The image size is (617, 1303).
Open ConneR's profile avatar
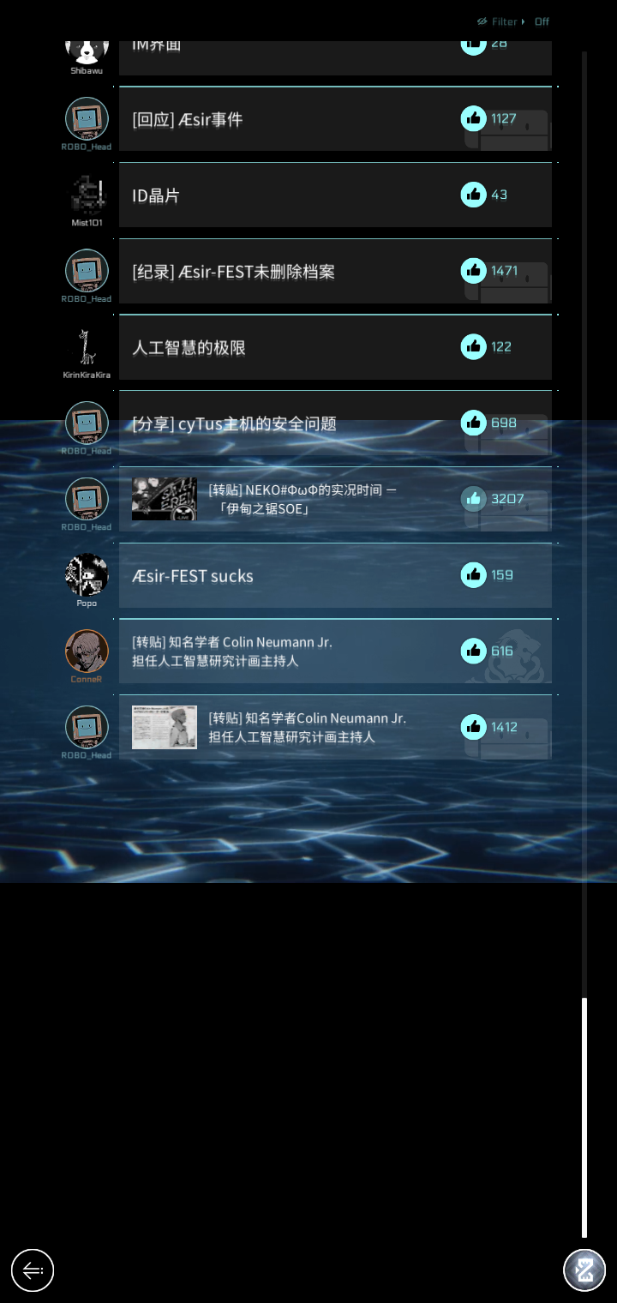(x=87, y=651)
